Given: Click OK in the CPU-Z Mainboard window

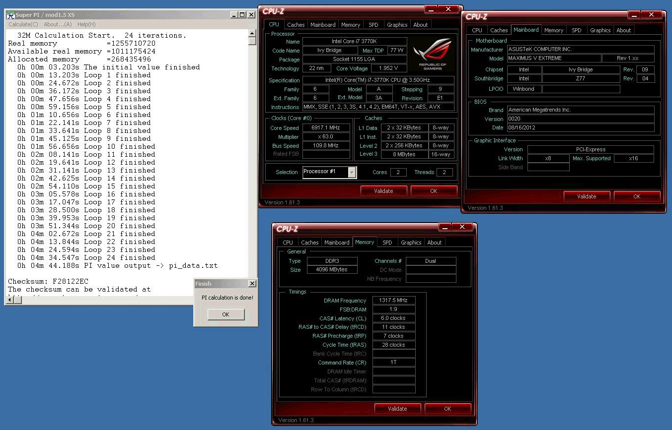Looking at the screenshot, I should point(637,196).
